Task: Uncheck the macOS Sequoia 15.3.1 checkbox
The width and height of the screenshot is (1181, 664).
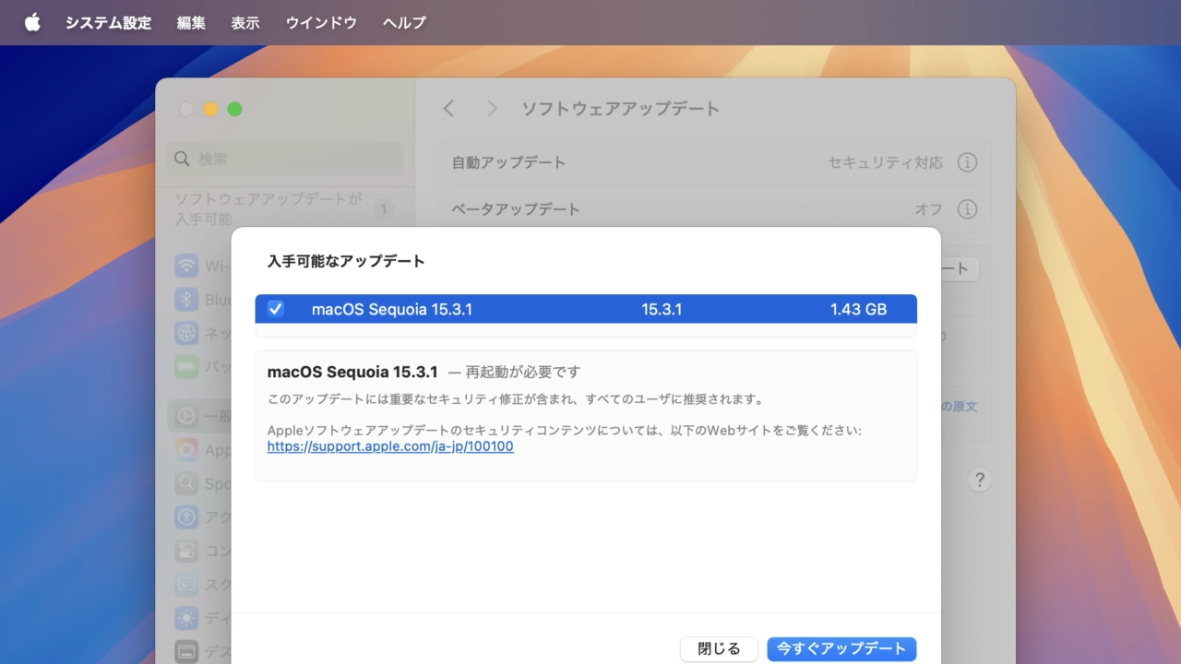Action: pyautogui.click(x=276, y=309)
